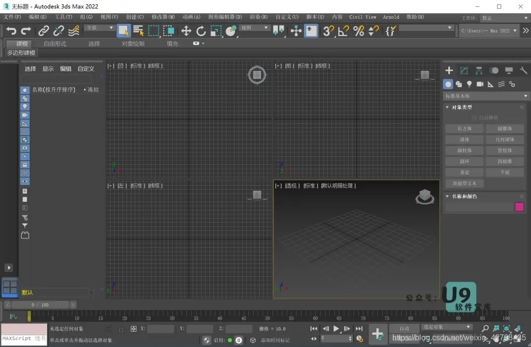Click the 长方体 box button
The height and width of the screenshot is (347, 531).
(465, 129)
